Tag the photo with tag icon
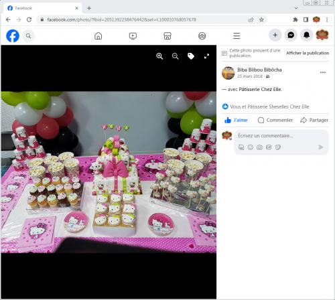Viewport: 335px width, 300px height. [x=191, y=56]
